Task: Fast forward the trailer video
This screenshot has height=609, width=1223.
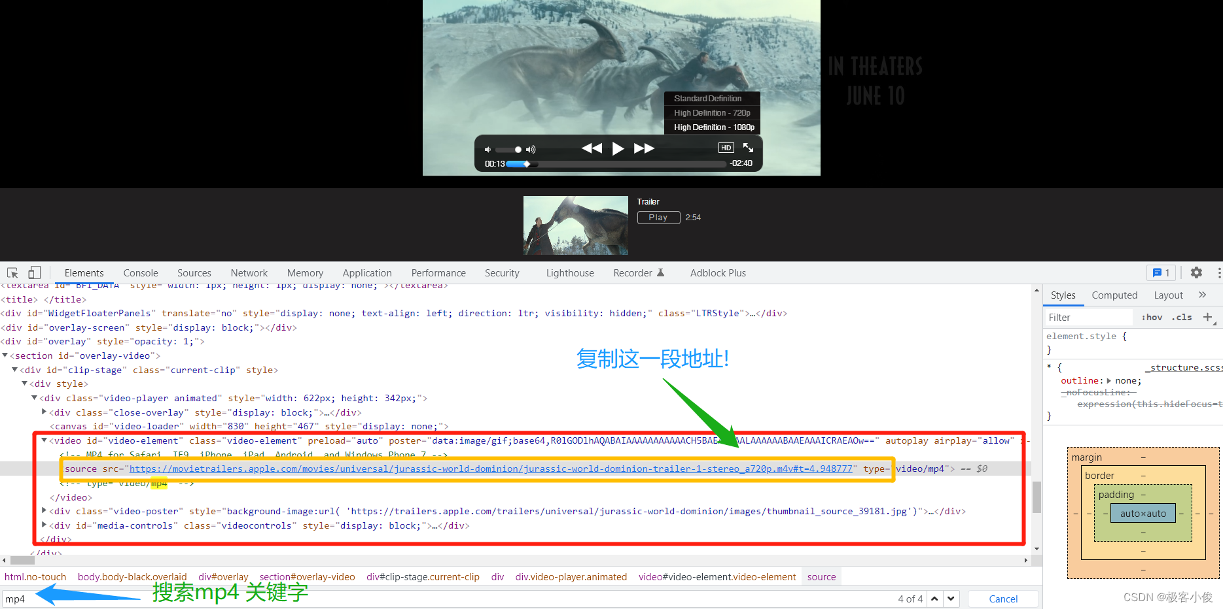Action: (x=644, y=148)
